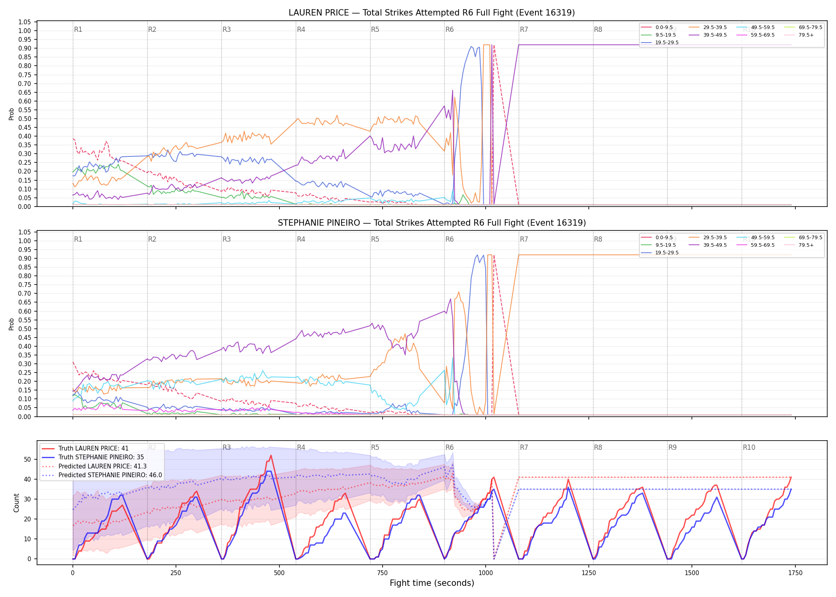Click the Fight time (seconds) axis label
Screen dimensions: 836x597
[432, 583]
